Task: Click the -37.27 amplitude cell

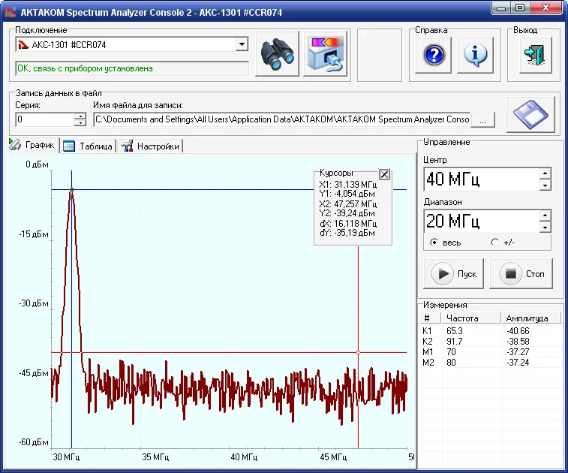Action: point(518,351)
